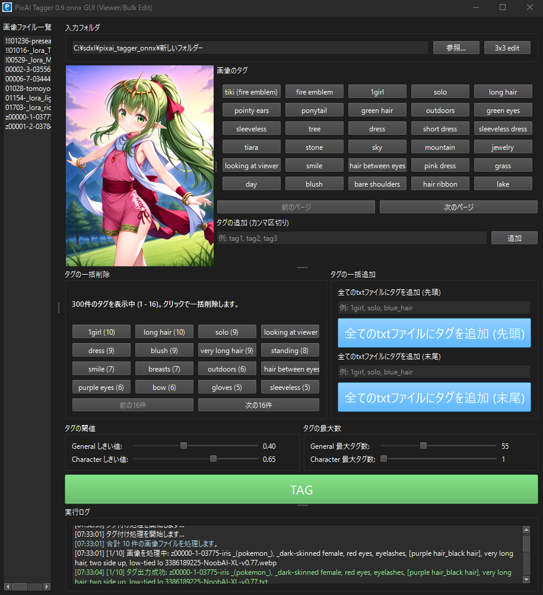Select the ponytail tag

click(x=315, y=111)
